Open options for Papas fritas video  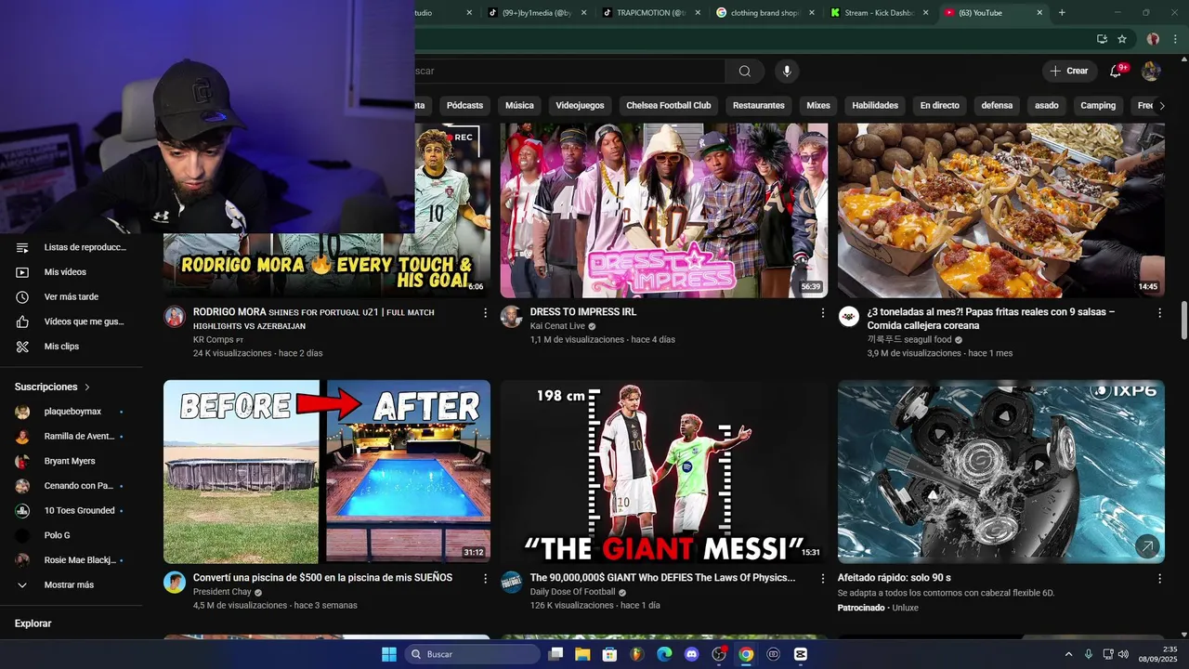coord(1159,313)
